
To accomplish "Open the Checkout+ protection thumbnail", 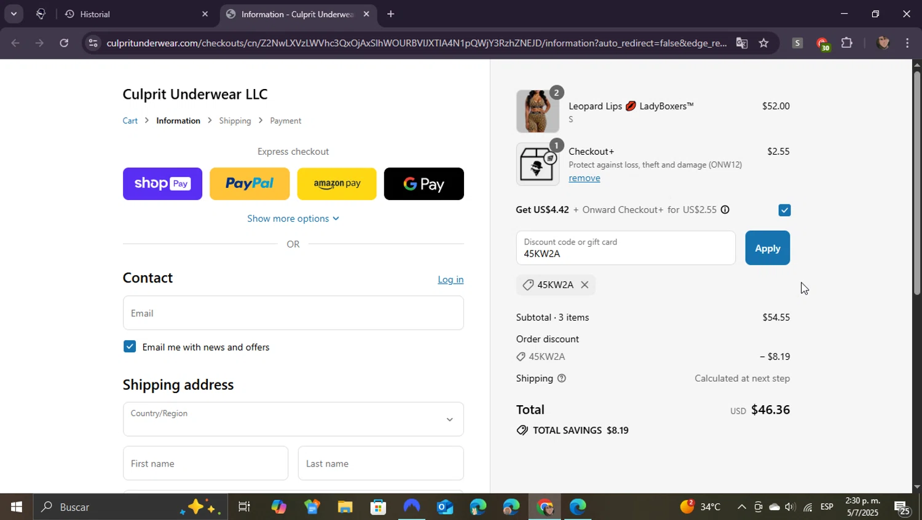I will click(x=538, y=164).
